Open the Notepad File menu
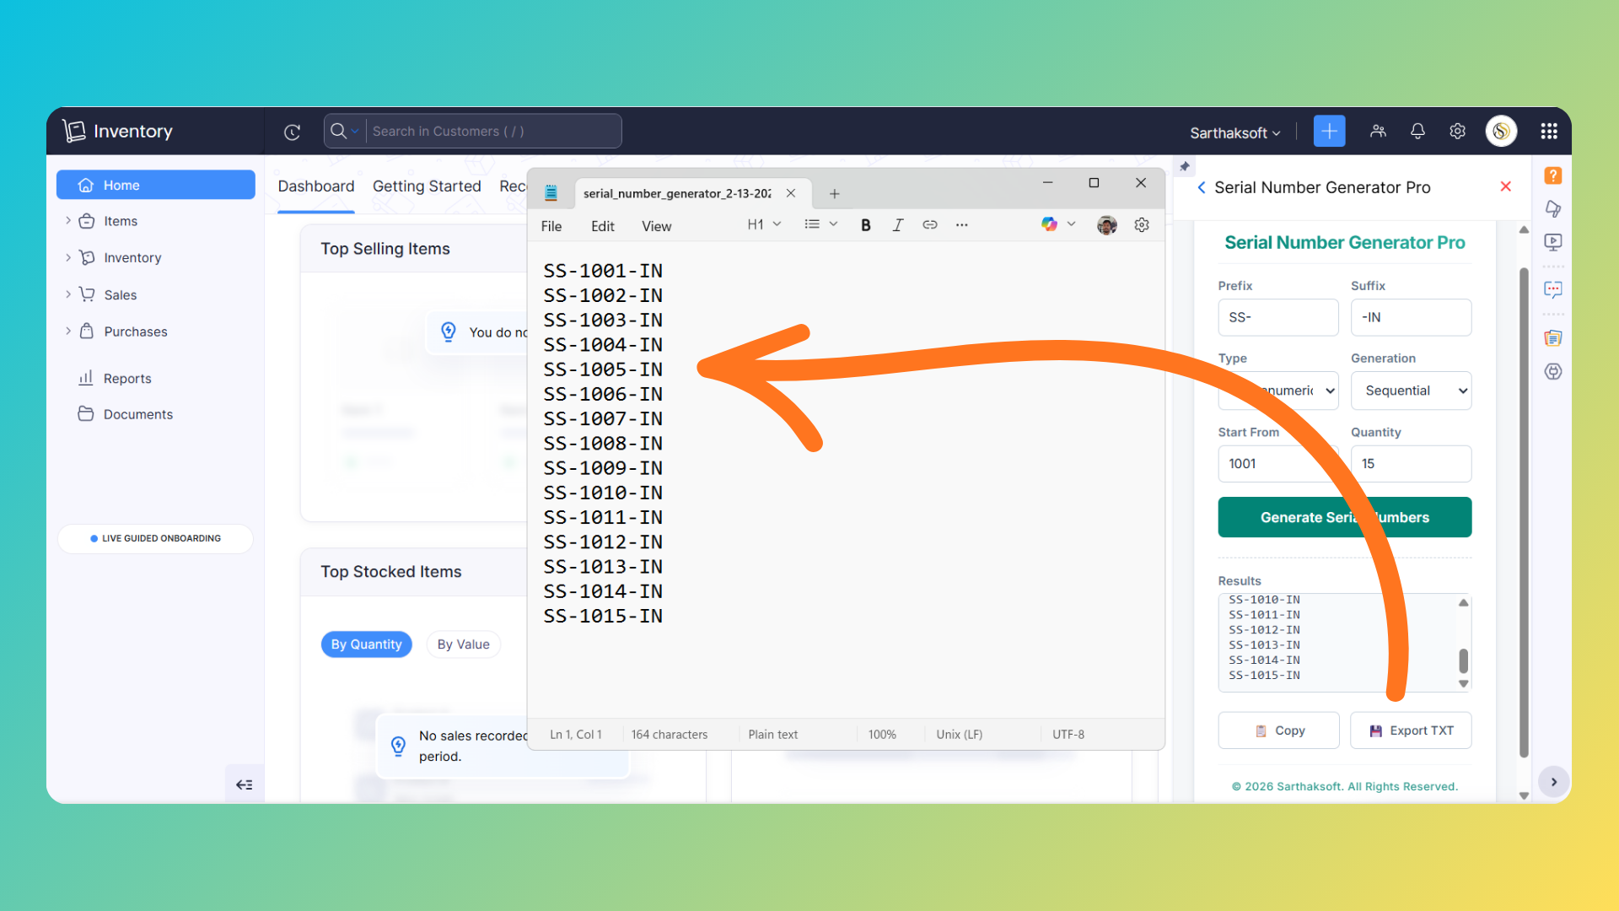The width and height of the screenshot is (1619, 911). coord(551,226)
